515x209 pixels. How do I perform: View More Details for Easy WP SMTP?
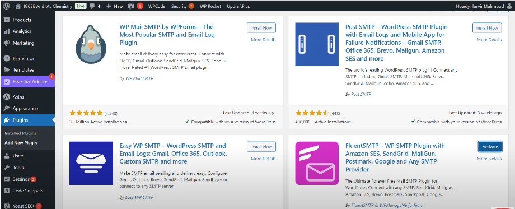point(264,159)
